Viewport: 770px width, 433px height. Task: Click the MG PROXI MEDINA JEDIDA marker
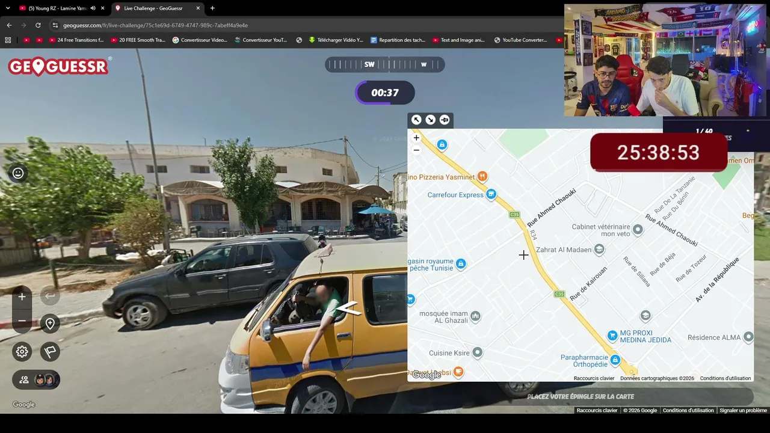click(612, 335)
